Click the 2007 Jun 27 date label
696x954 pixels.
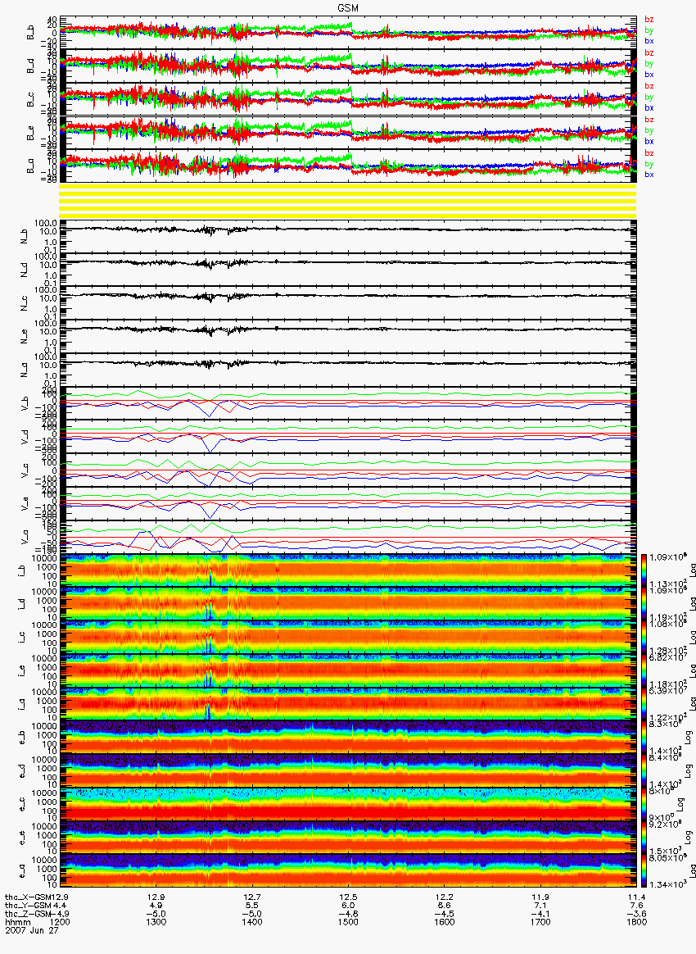click(x=32, y=930)
